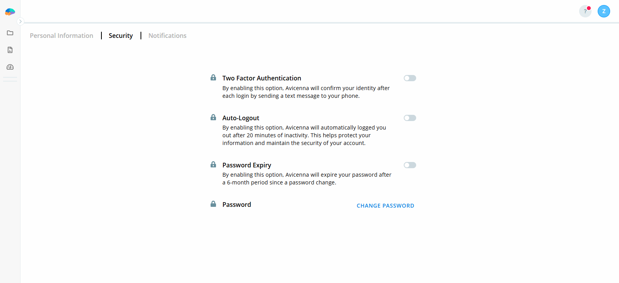Click the lock icon beside Password Expiry
Screen dimensions: 619x283
tap(213, 164)
